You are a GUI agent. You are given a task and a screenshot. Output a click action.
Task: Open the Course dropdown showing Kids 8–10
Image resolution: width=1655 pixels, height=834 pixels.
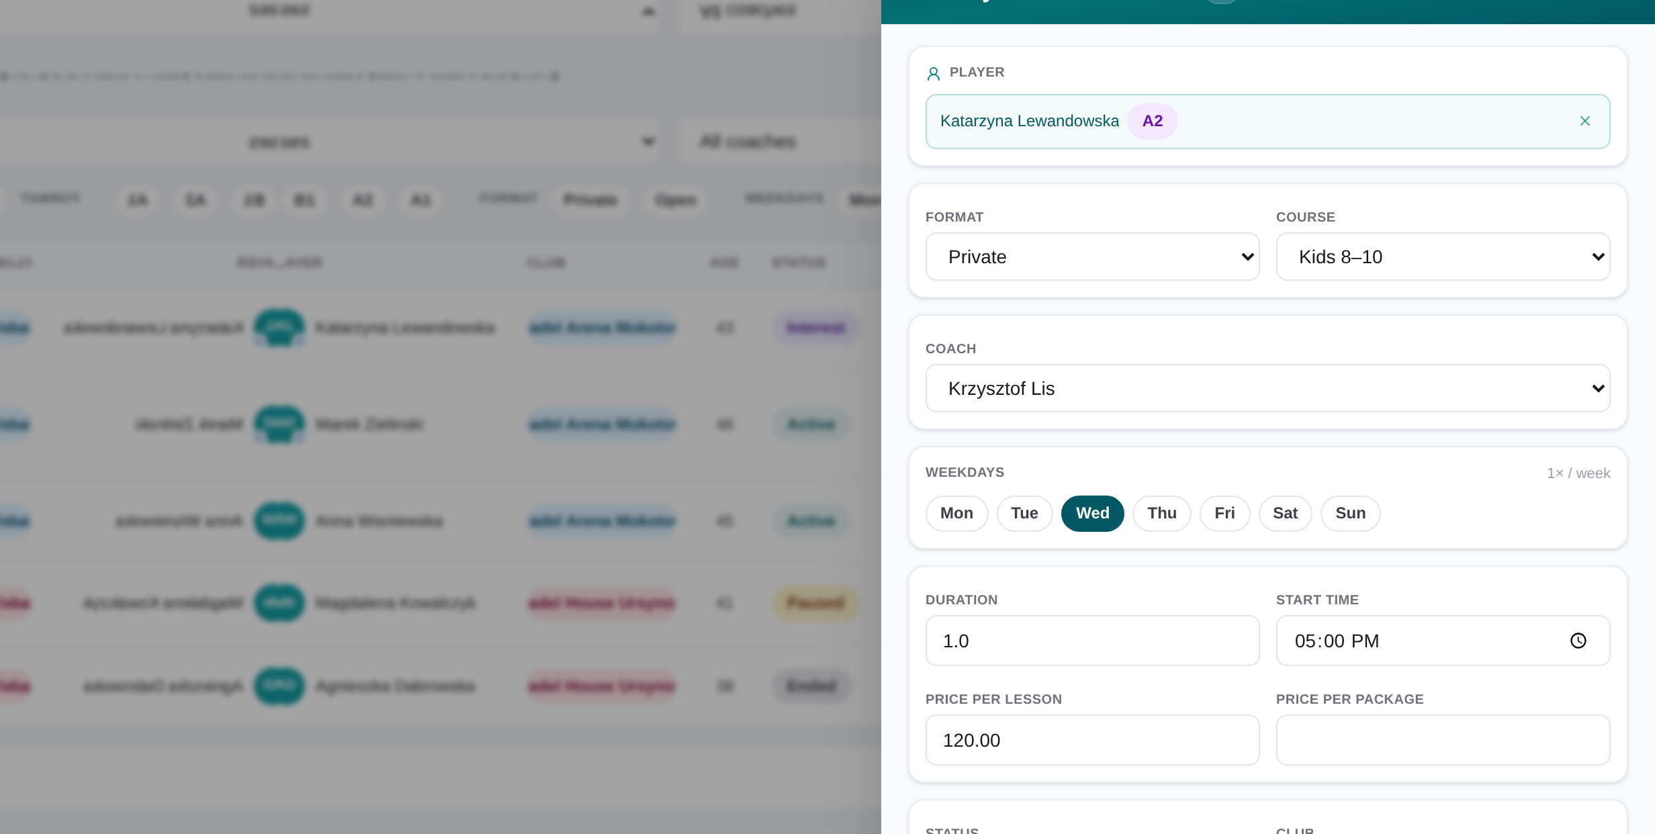tap(1443, 257)
